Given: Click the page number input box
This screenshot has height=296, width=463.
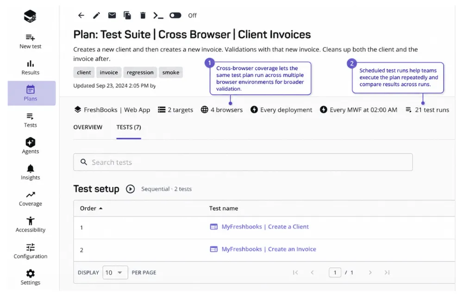Looking at the screenshot, I should pyautogui.click(x=335, y=272).
